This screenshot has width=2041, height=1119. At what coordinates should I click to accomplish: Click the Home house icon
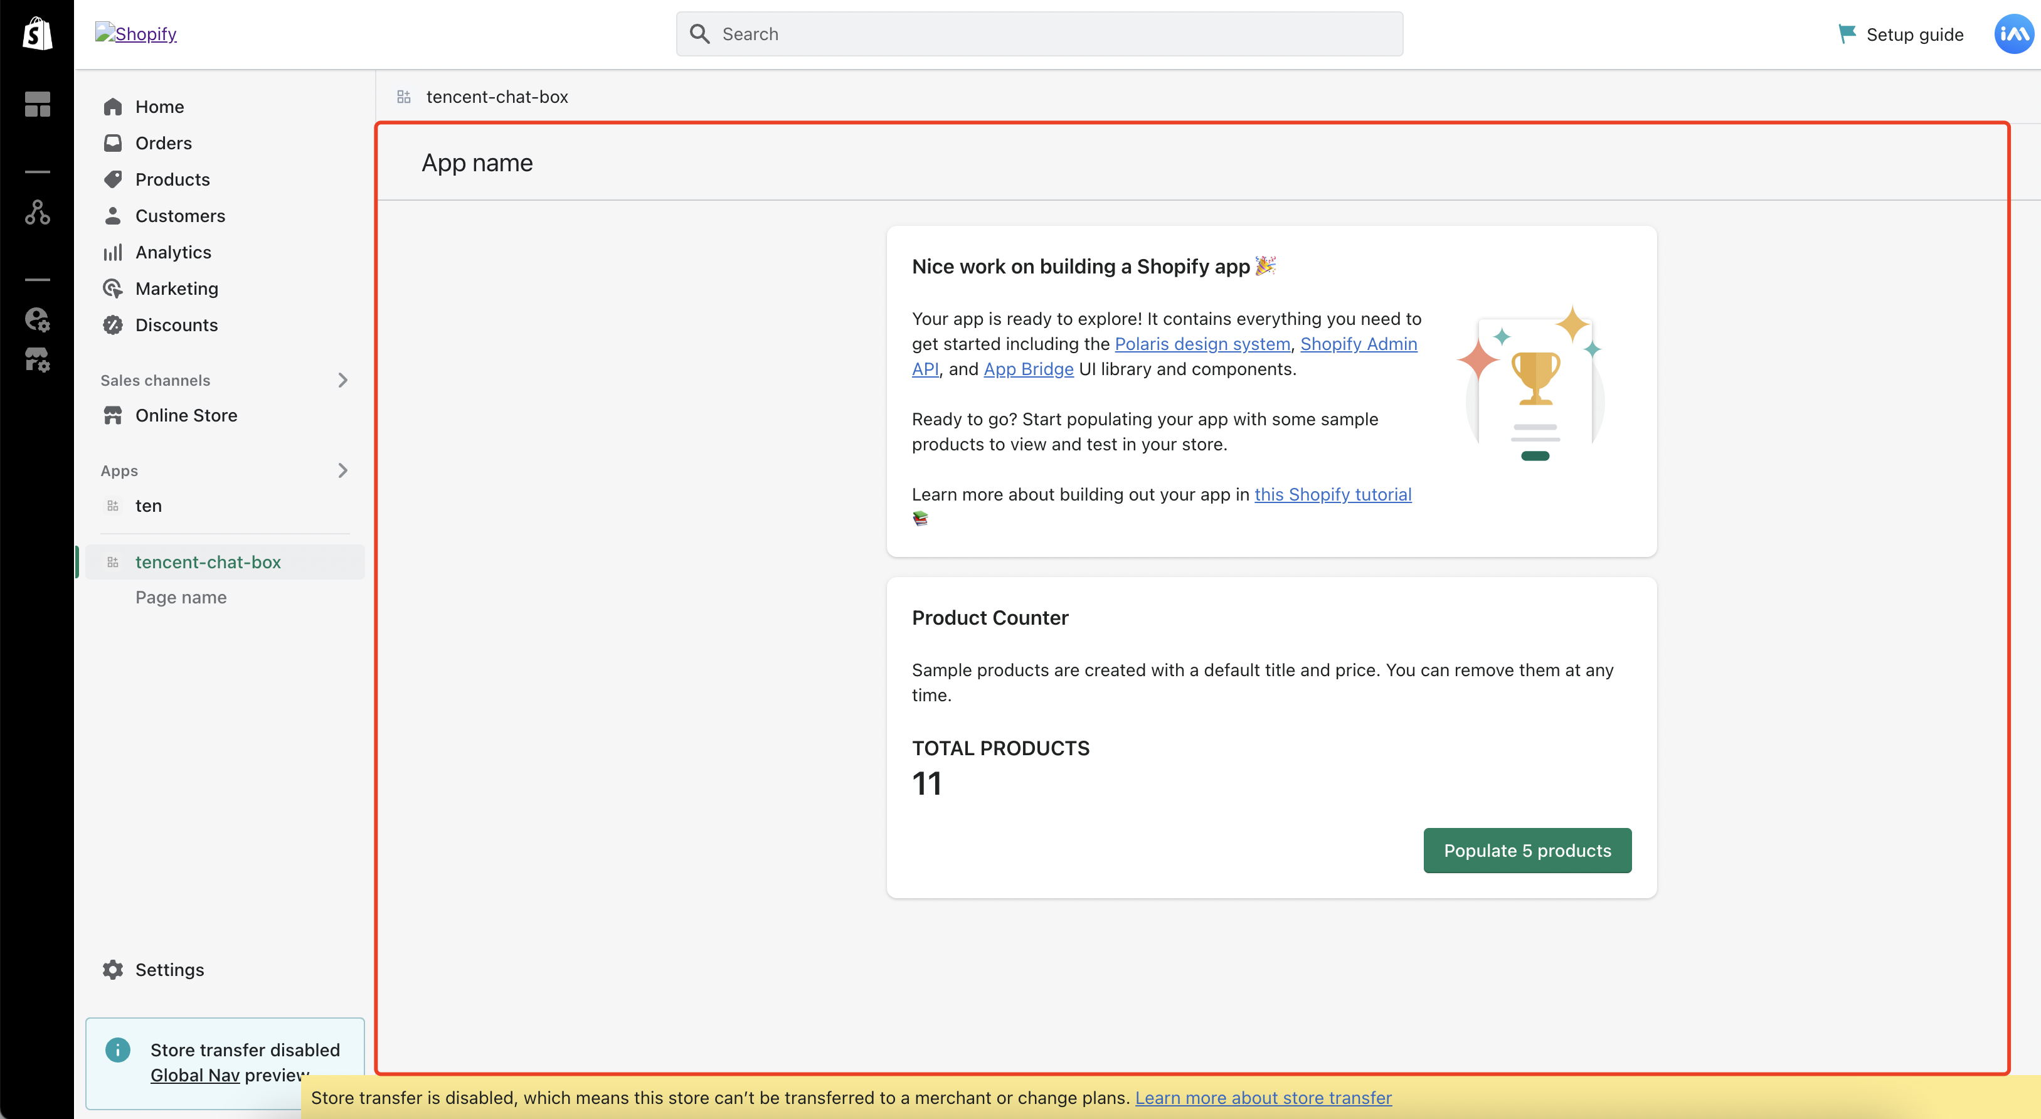click(112, 106)
